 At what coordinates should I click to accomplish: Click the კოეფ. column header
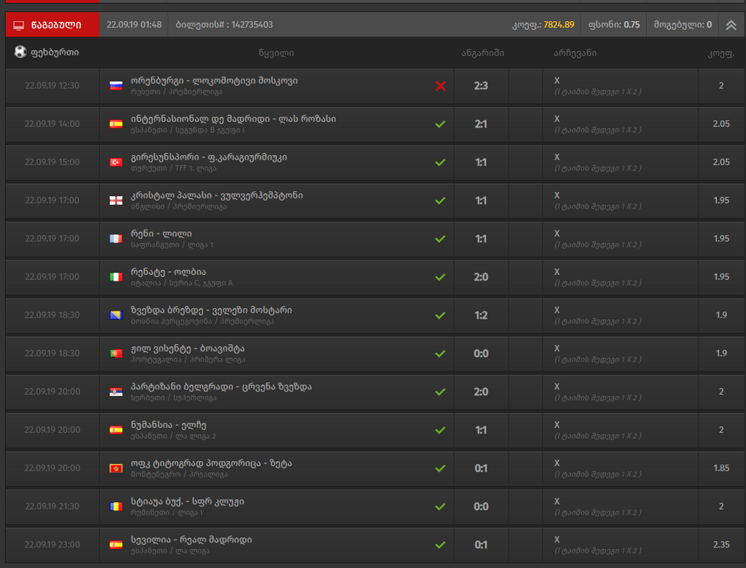pos(721,53)
